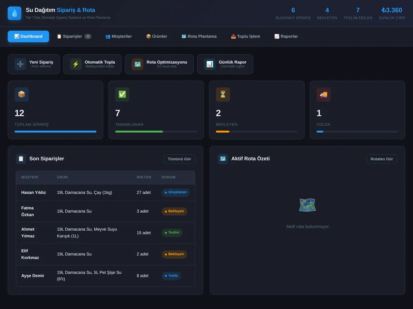
Task: Click the 27 adet quantity cell
Action: pos(144,192)
